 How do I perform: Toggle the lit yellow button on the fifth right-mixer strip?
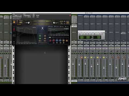click(98, 58)
